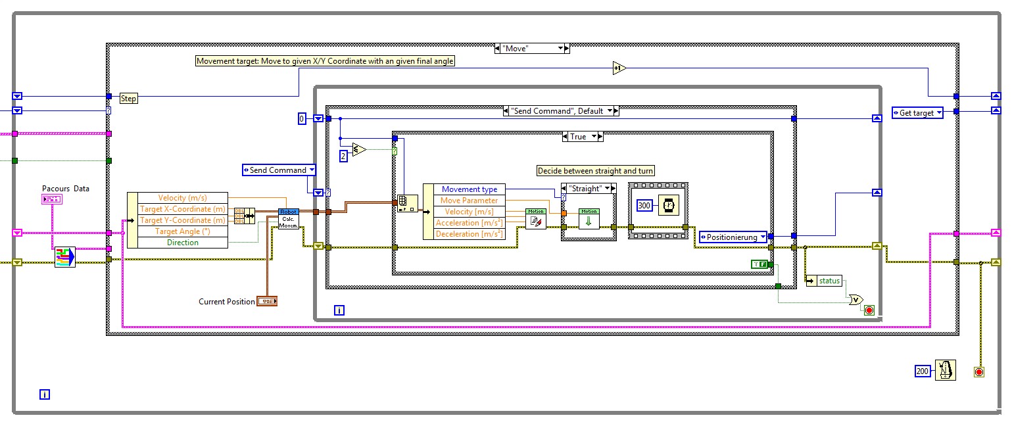The width and height of the screenshot is (1012, 426).
Task: Select the pink Pacours Data cluster terminal
Action: point(52,199)
